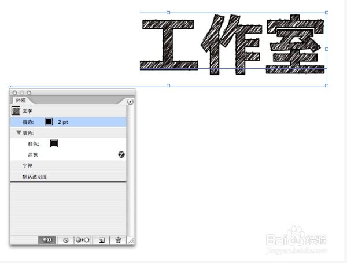The image size is (347, 263).
Task: Click the Clear Appearance icon
Action: pyautogui.click(x=65, y=240)
